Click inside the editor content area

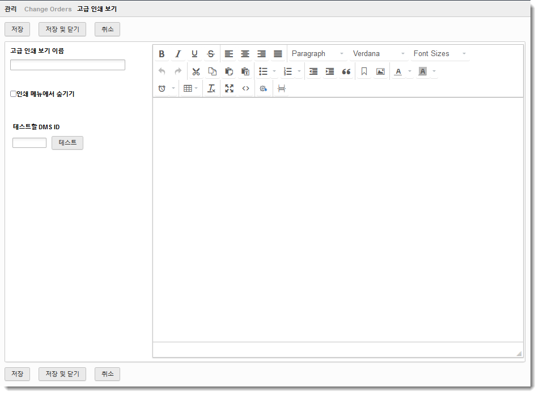pyautogui.click(x=338, y=219)
